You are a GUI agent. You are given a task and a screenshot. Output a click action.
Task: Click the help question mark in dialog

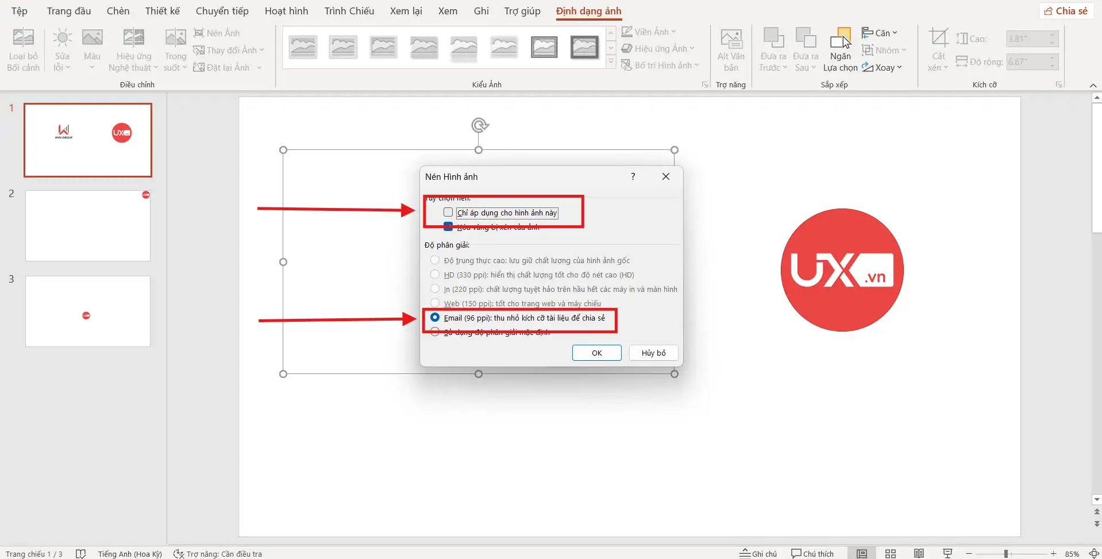[633, 176]
